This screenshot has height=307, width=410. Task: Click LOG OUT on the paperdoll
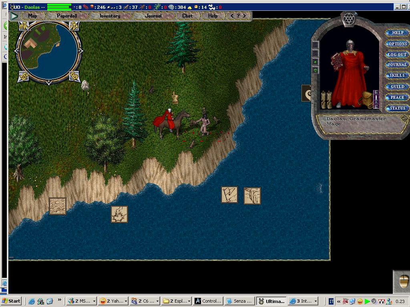tap(397, 54)
